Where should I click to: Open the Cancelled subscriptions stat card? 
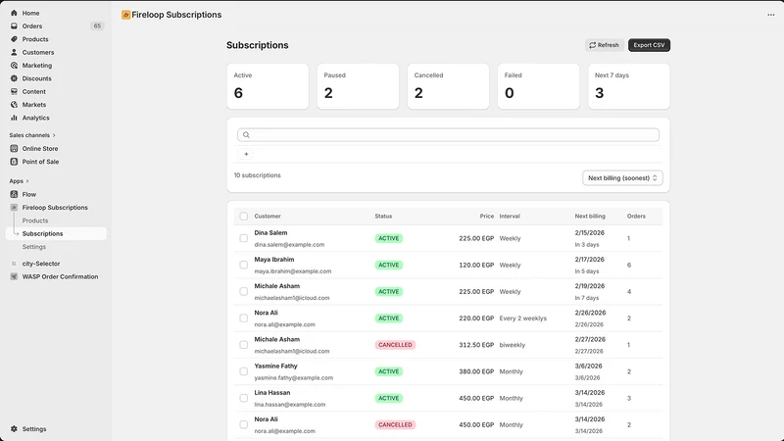click(448, 86)
